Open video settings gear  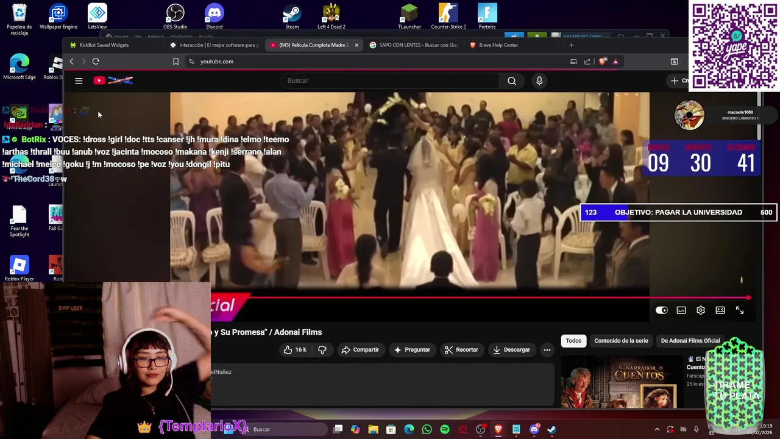[701, 310]
